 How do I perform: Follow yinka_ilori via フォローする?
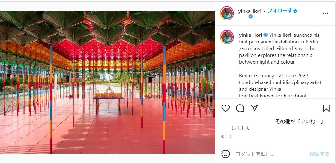(x=282, y=11)
